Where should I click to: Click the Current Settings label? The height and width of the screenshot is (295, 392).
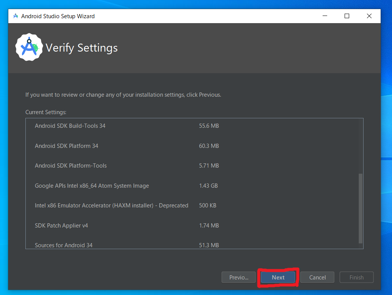pyautogui.click(x=46, y=112)
